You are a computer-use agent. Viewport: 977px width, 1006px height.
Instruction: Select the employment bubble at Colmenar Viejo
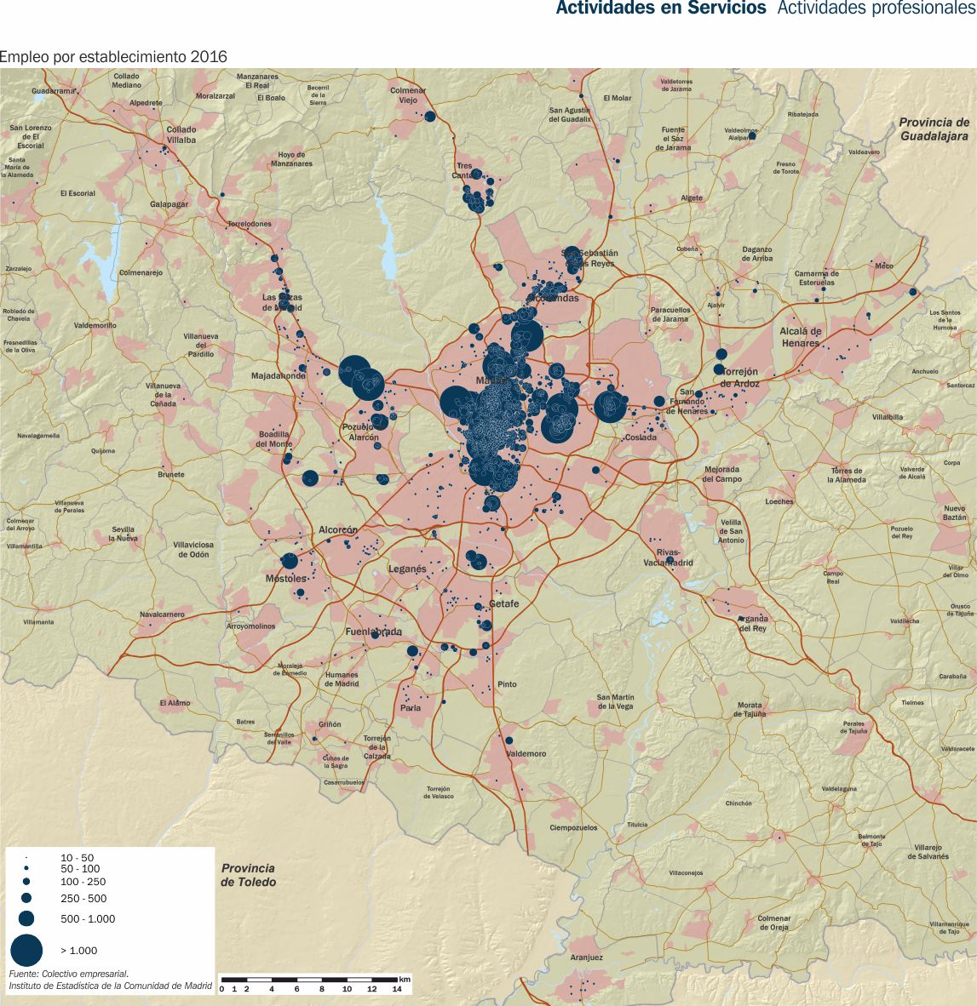click(x=430, y=117)
